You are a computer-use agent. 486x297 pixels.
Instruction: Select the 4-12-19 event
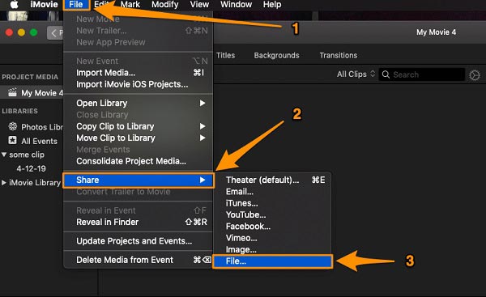[31, 168]
